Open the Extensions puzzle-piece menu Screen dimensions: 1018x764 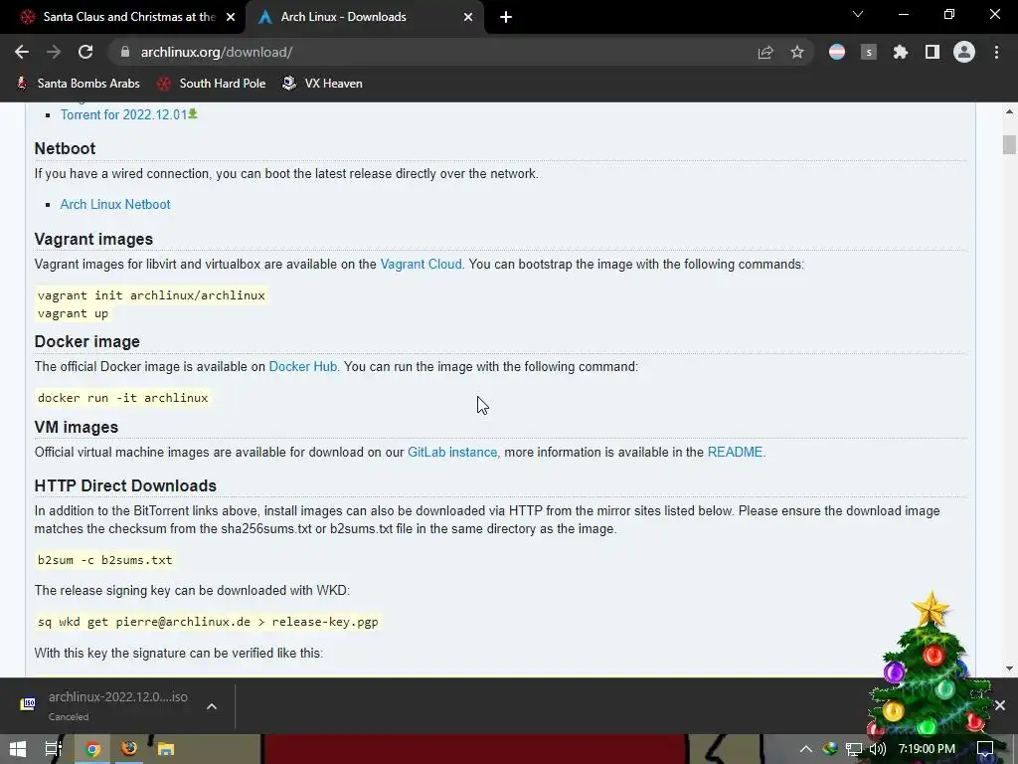coord(900,52)
